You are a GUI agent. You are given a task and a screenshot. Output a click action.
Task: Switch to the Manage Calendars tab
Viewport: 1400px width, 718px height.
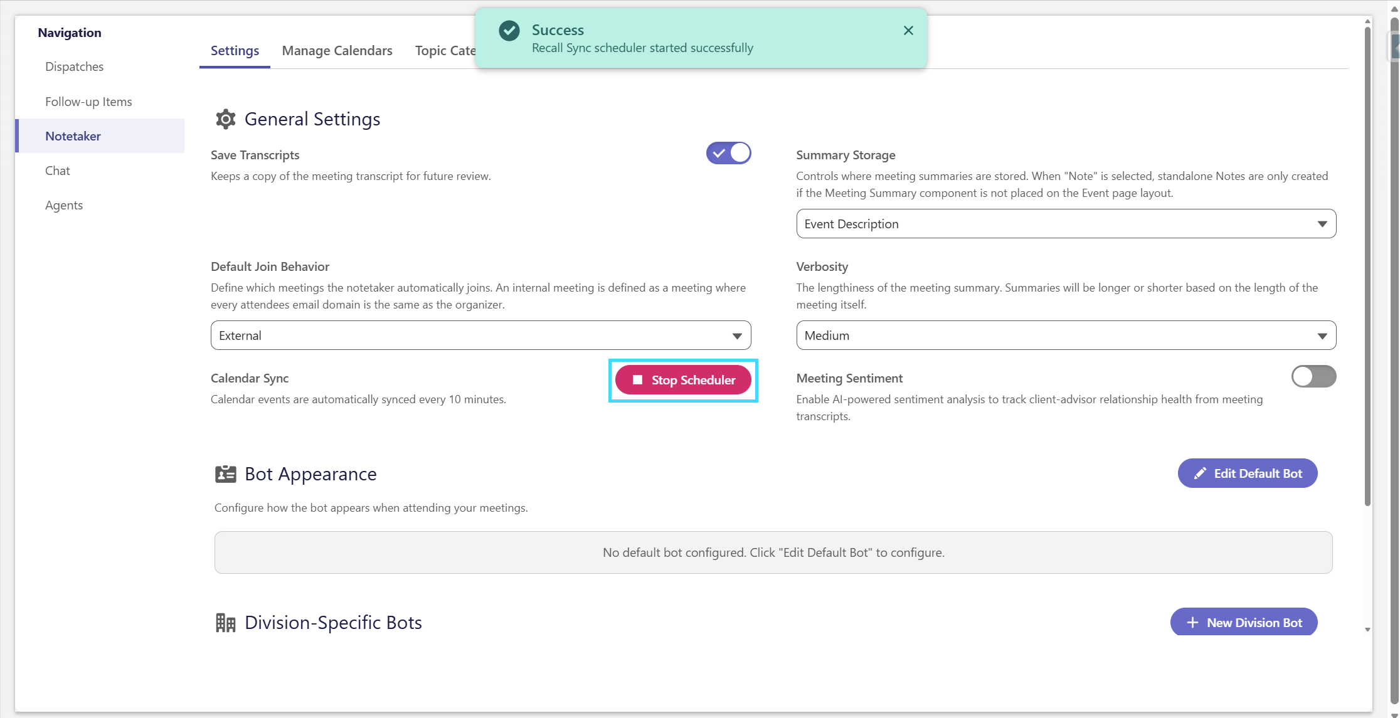pos(337,51)
